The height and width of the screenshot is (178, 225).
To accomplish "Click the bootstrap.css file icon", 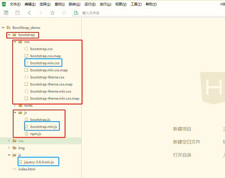I will click(26, 49).
